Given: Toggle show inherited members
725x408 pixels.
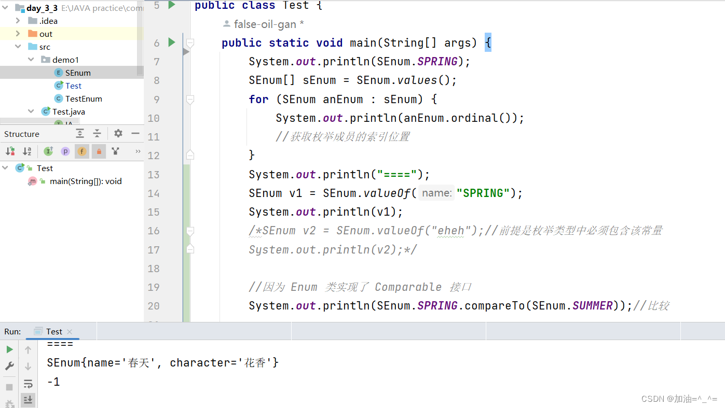Looking at the screenshot, I should (48, 151).
